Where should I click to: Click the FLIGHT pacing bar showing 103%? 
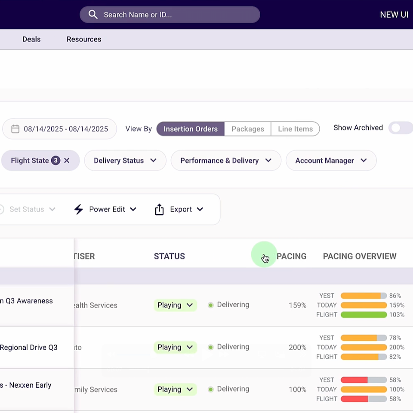[364, 315]
